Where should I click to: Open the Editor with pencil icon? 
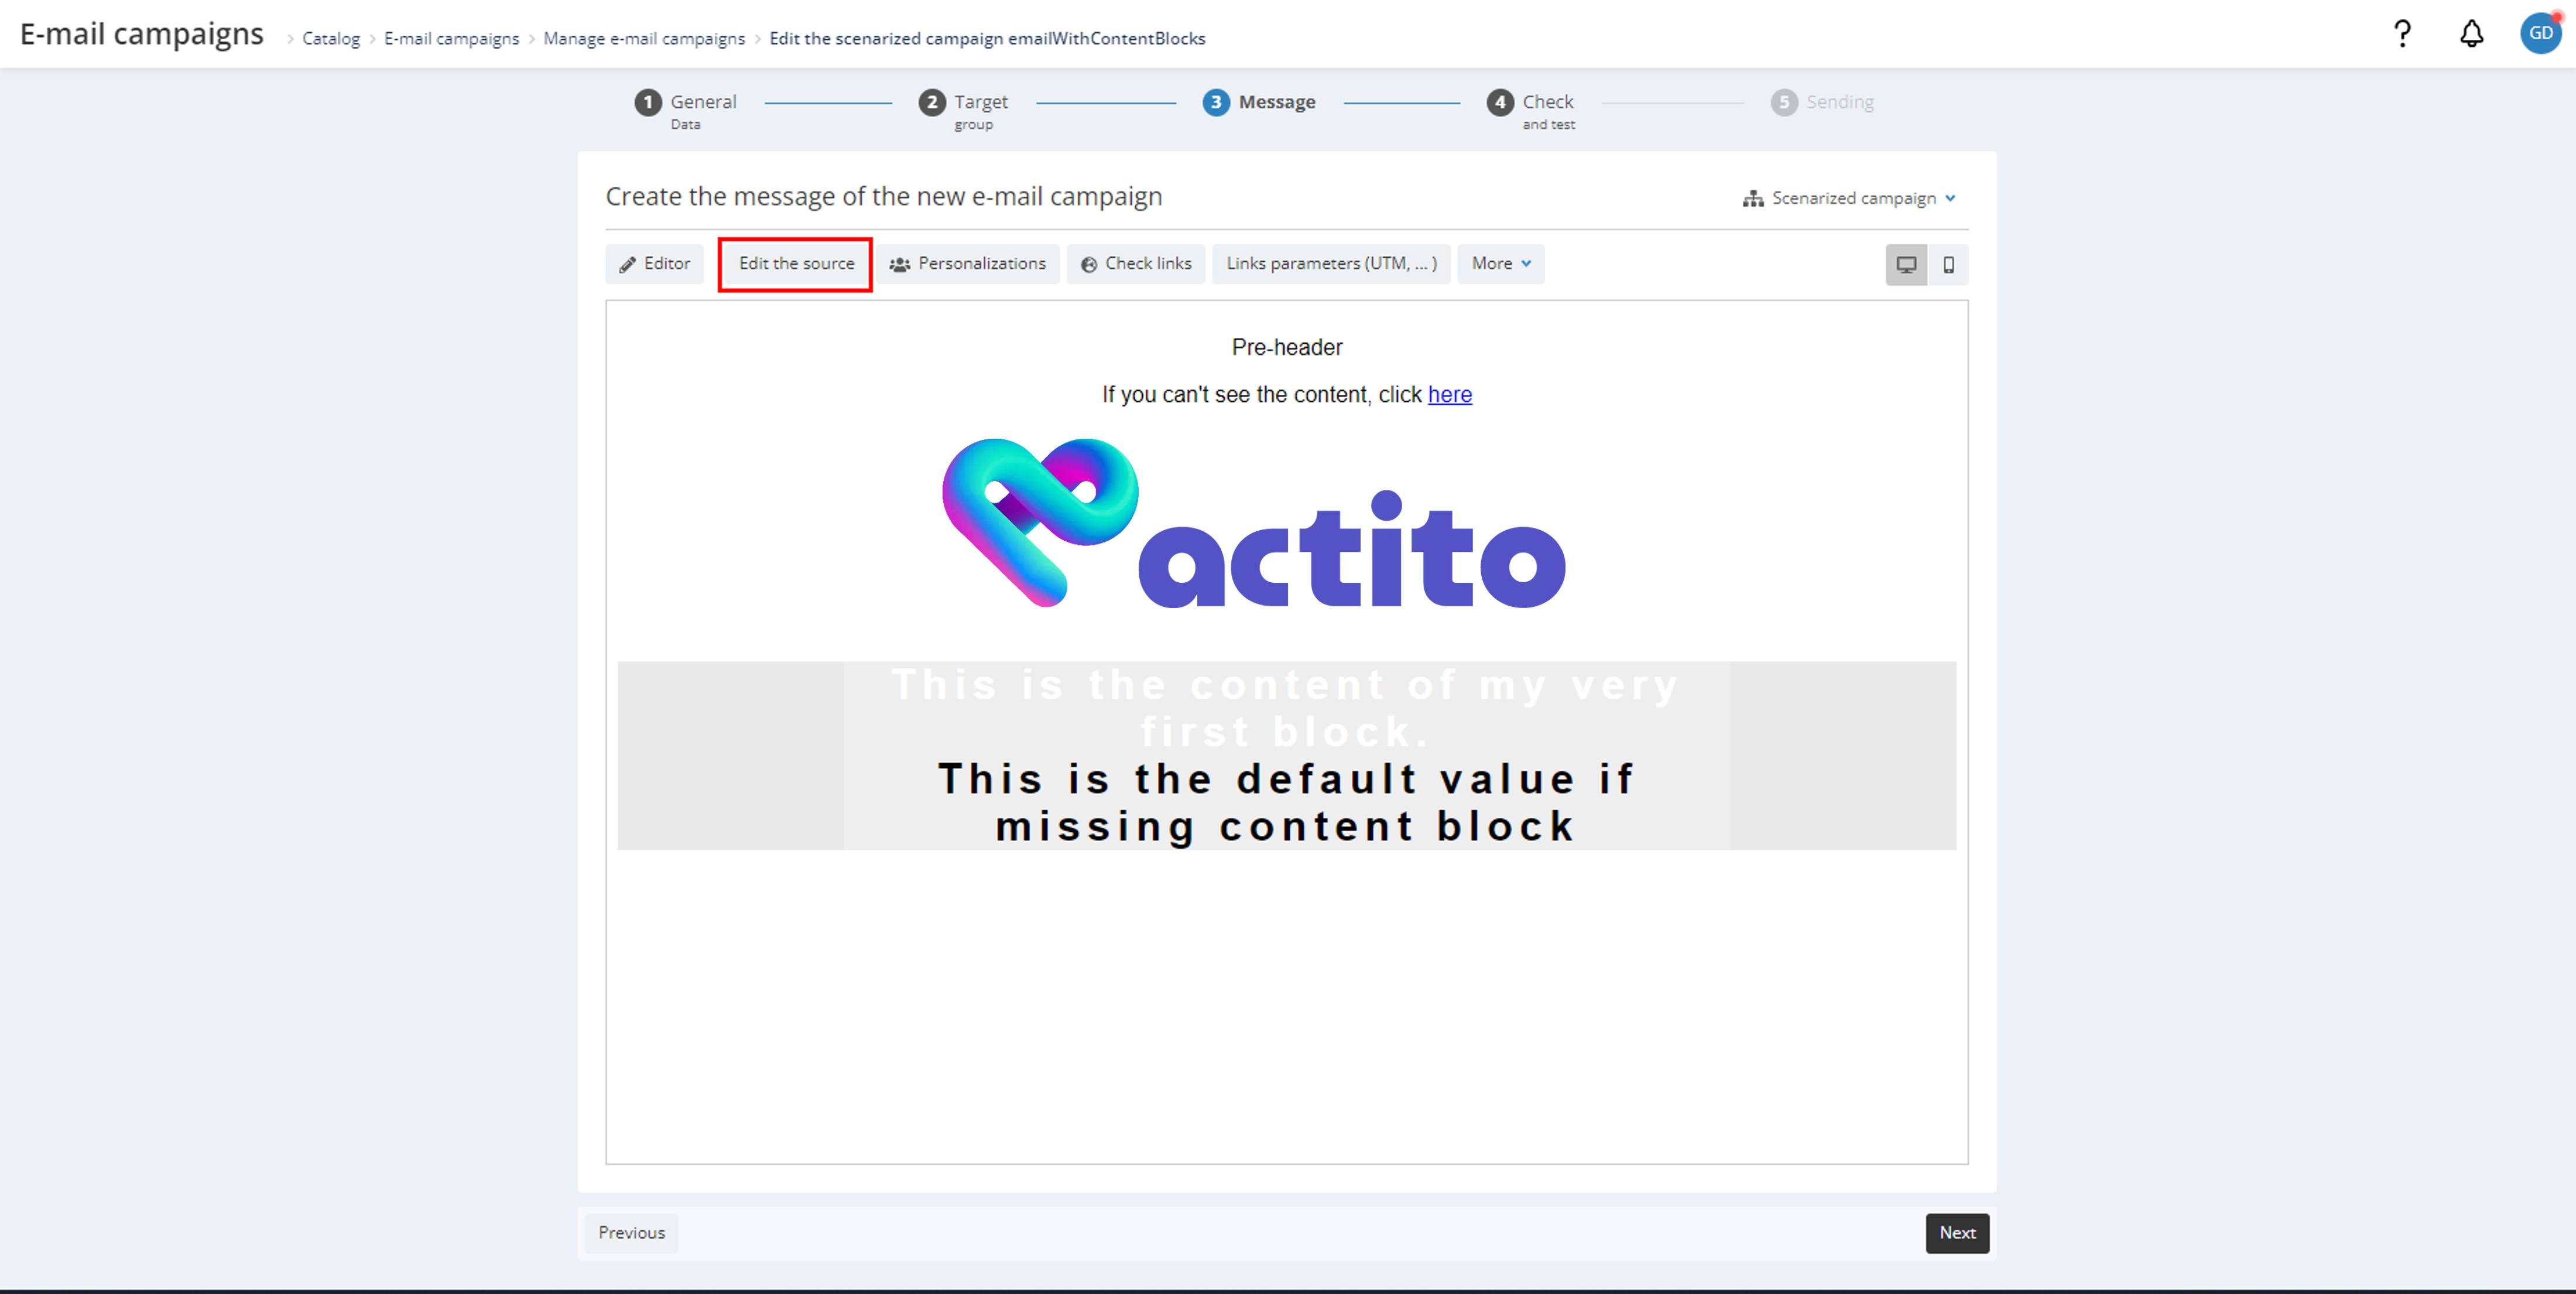point(655,264)
